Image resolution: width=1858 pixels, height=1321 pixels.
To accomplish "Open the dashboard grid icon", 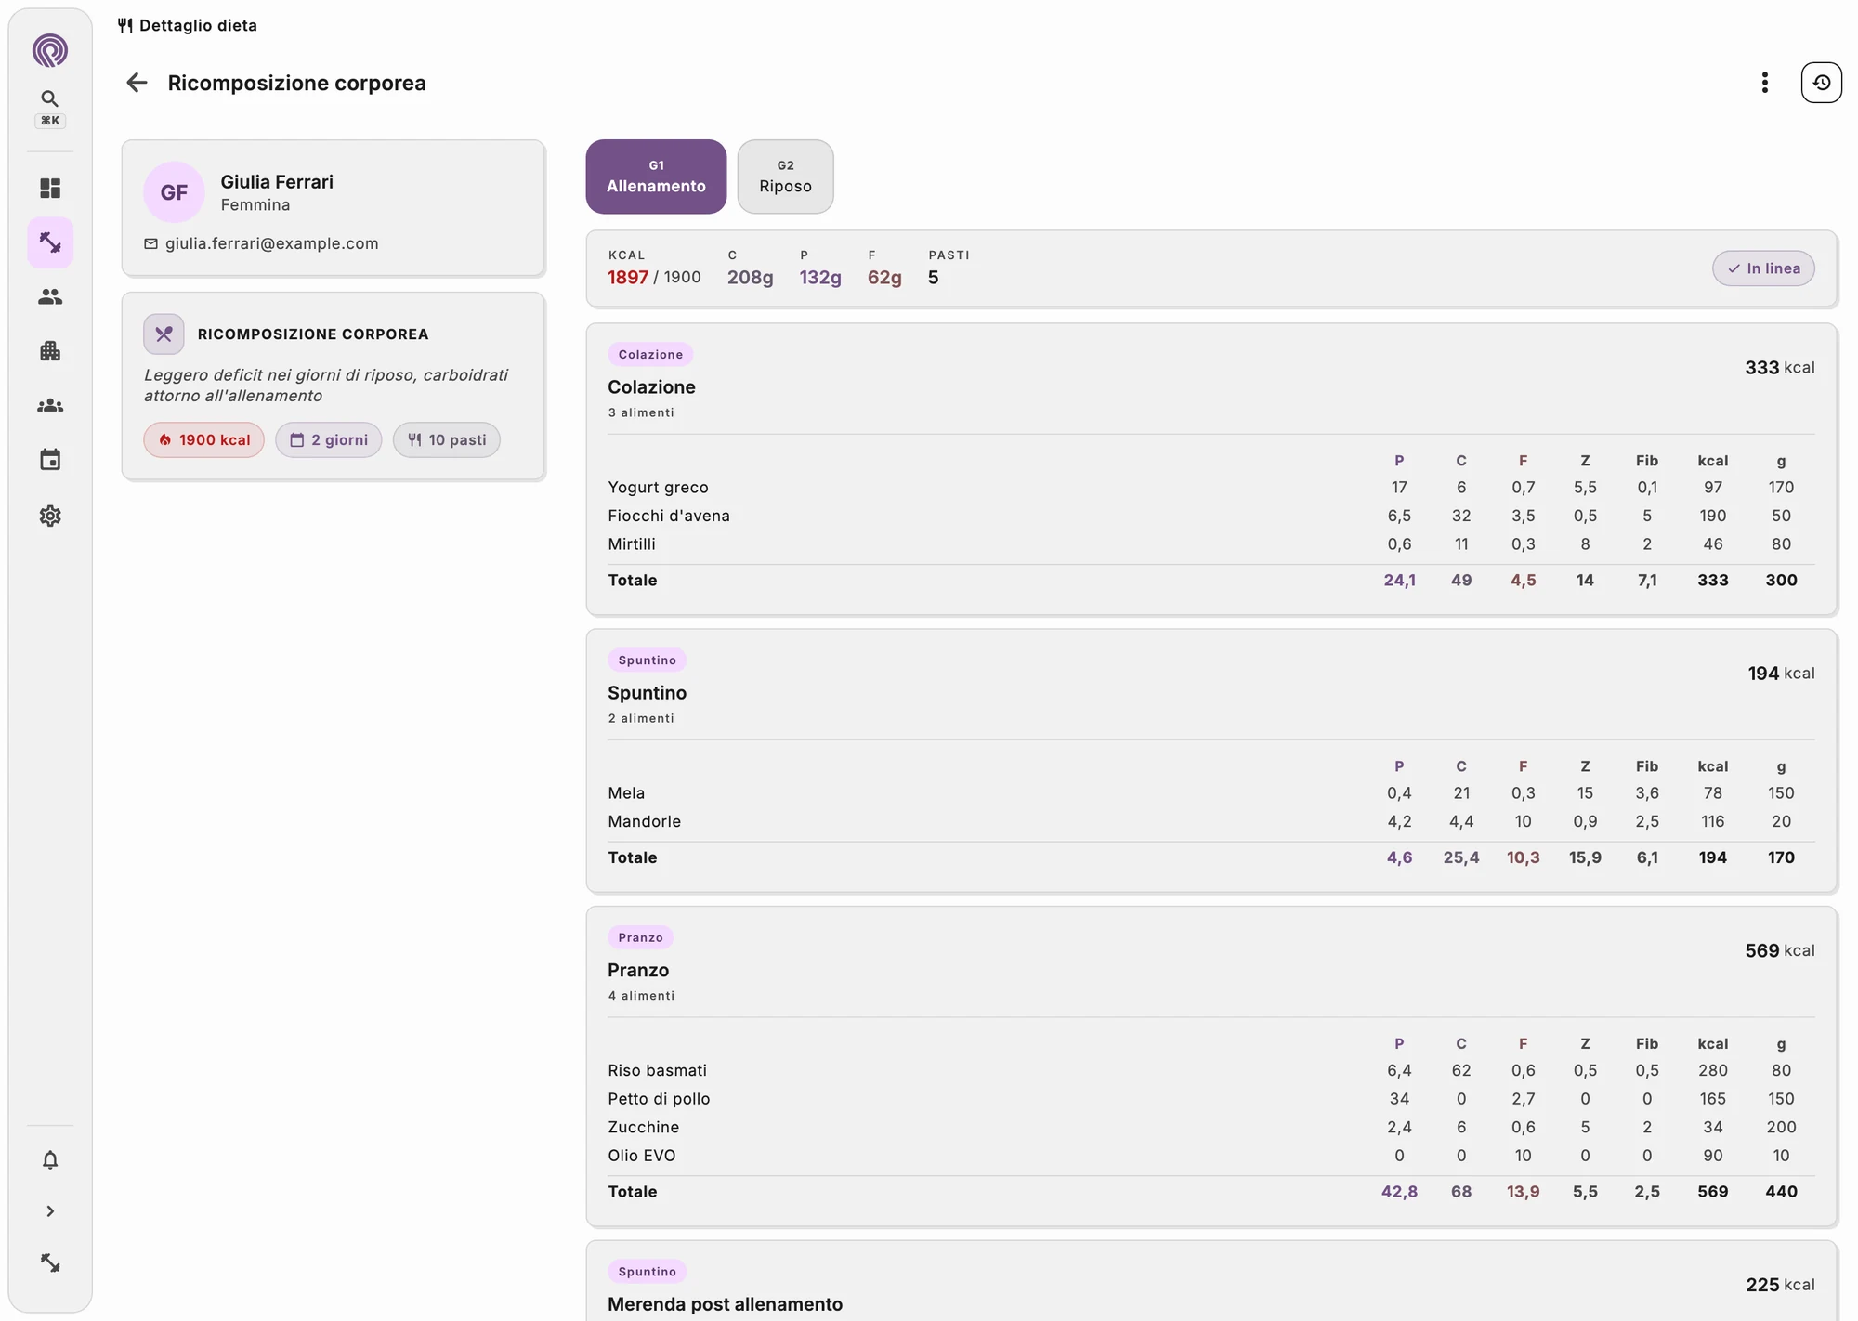I will [50, 189].
